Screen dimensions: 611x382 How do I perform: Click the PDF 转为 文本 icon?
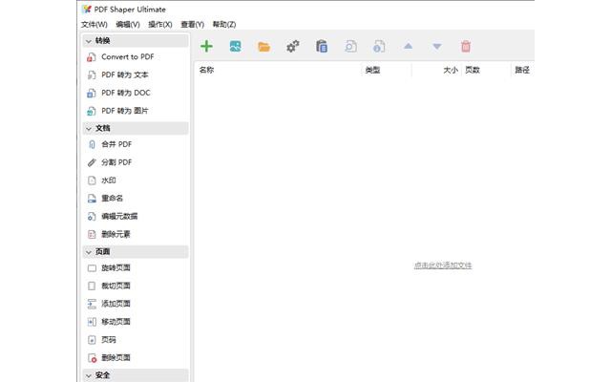pos(92,75)
